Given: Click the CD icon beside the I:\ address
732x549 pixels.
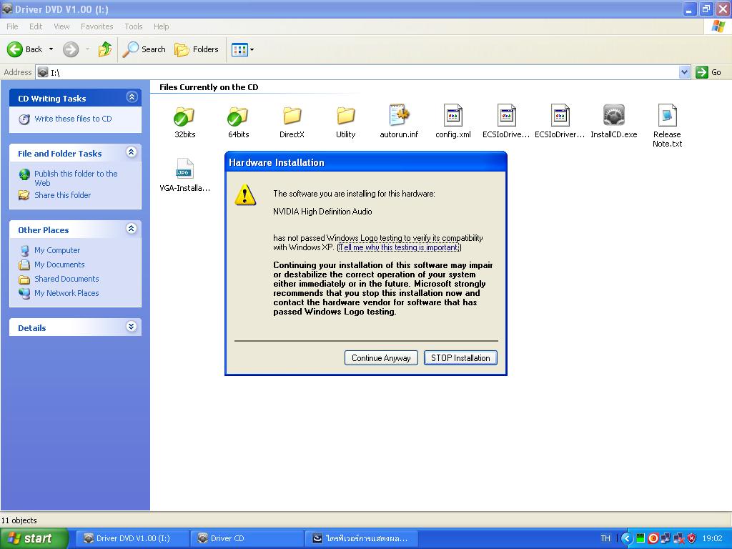Looking at the screenshot, I should 43,72.
